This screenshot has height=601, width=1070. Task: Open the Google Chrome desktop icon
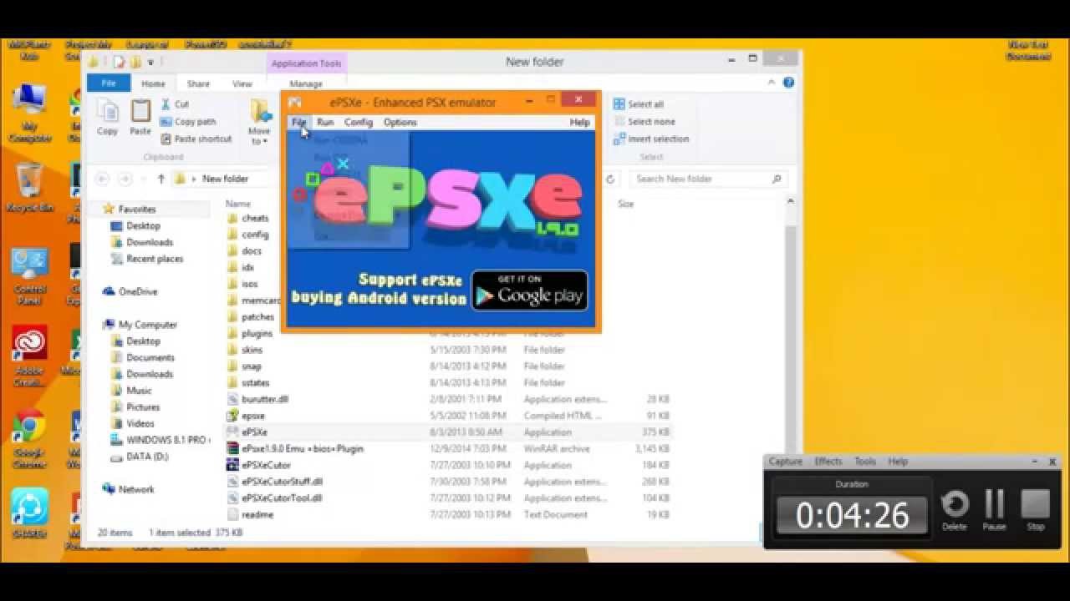tap(29, 438)
